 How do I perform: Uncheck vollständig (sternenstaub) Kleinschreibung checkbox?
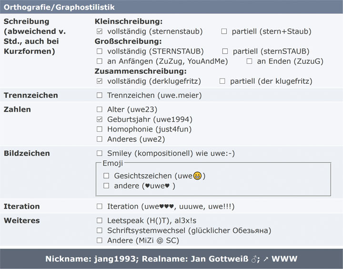pyautogui.click(x=100, y=31)
